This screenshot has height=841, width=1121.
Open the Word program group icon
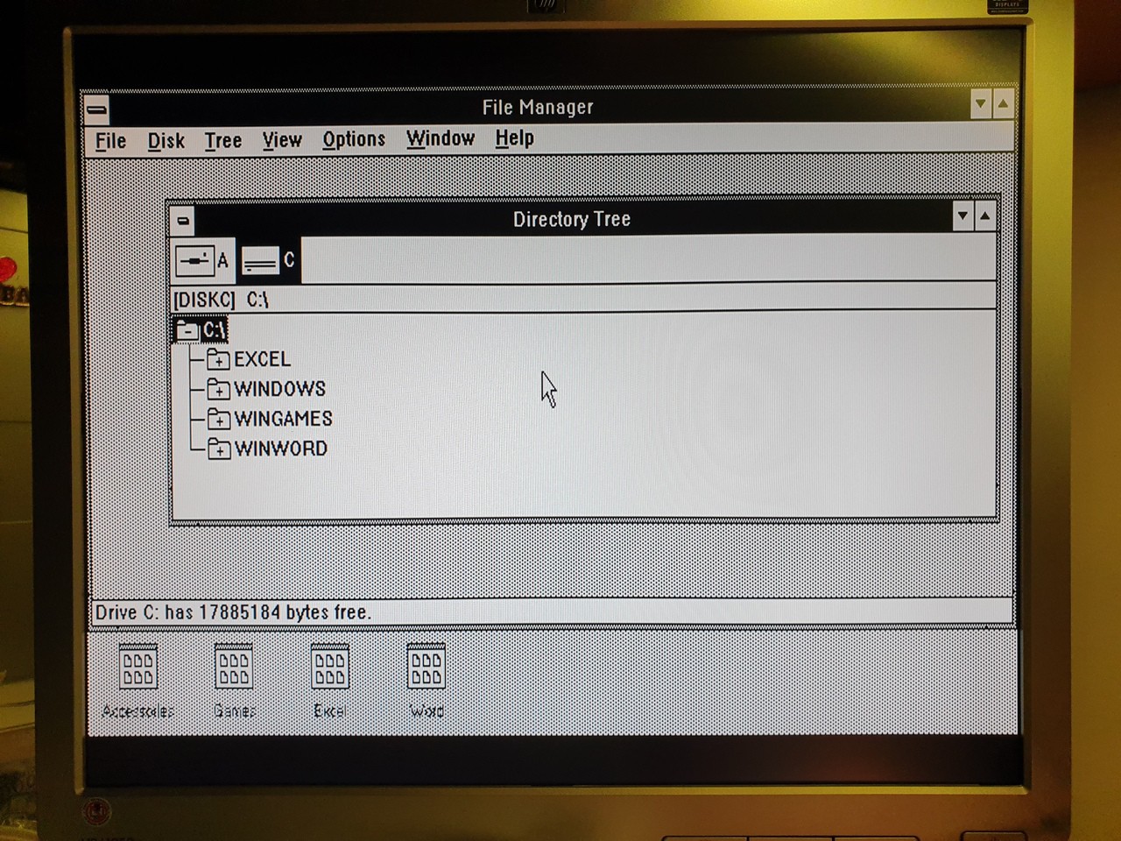(x=426, y=667)
